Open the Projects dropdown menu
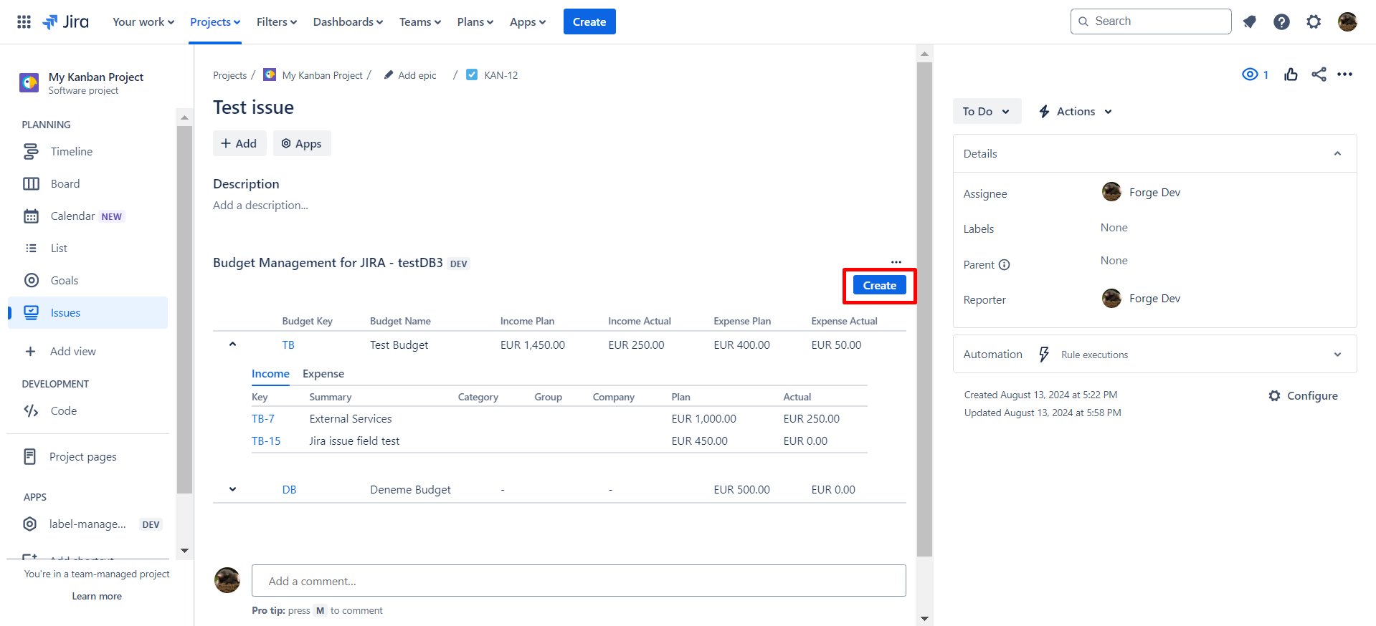1376x626 pixels. pyautogui.click(x=215, y=22)
